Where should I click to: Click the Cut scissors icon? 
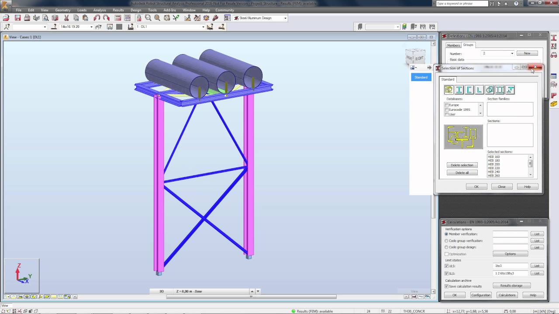click(x=66, y=18)
